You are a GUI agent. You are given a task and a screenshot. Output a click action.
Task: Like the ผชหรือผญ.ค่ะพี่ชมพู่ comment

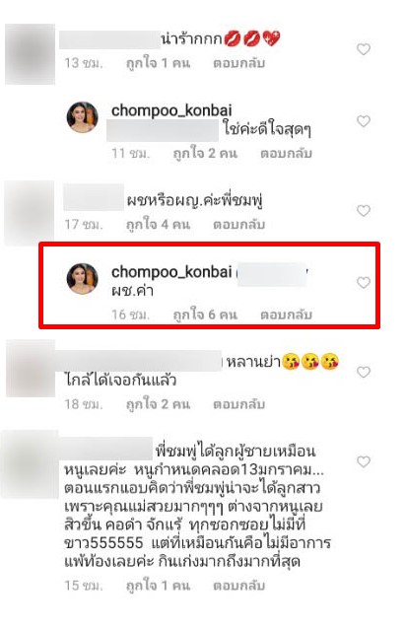coord(364,211)
